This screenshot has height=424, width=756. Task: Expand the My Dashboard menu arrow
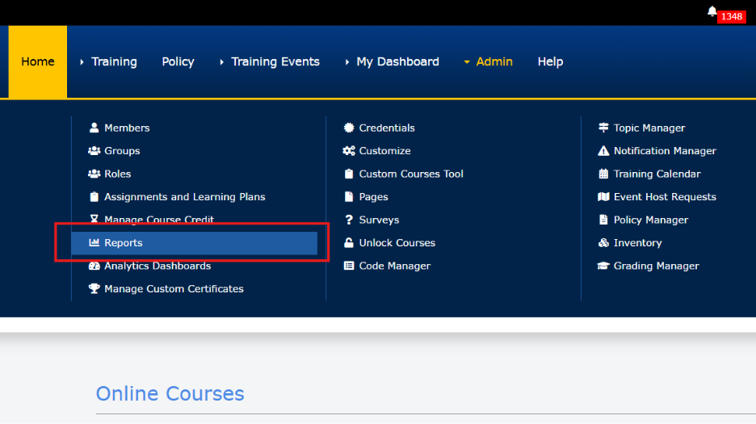347,61
